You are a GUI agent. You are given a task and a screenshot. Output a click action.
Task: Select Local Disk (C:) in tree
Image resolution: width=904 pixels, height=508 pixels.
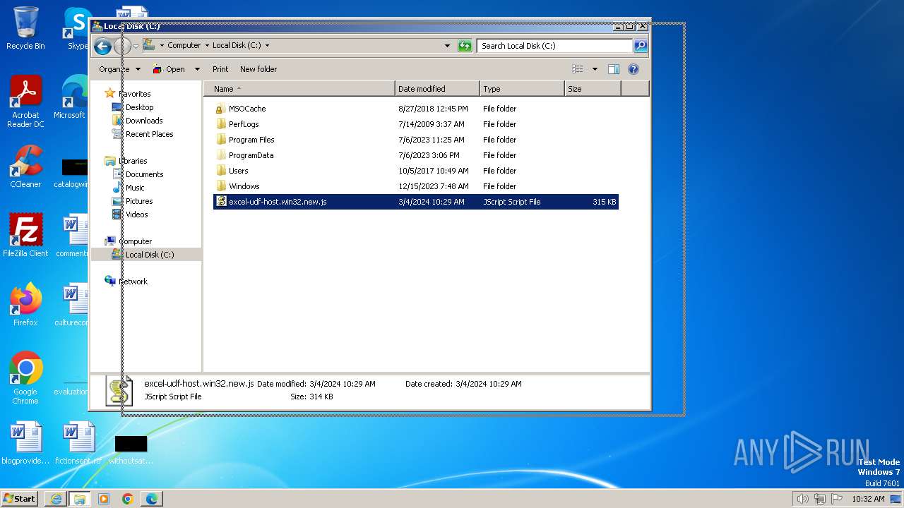[x=150, y=255]
